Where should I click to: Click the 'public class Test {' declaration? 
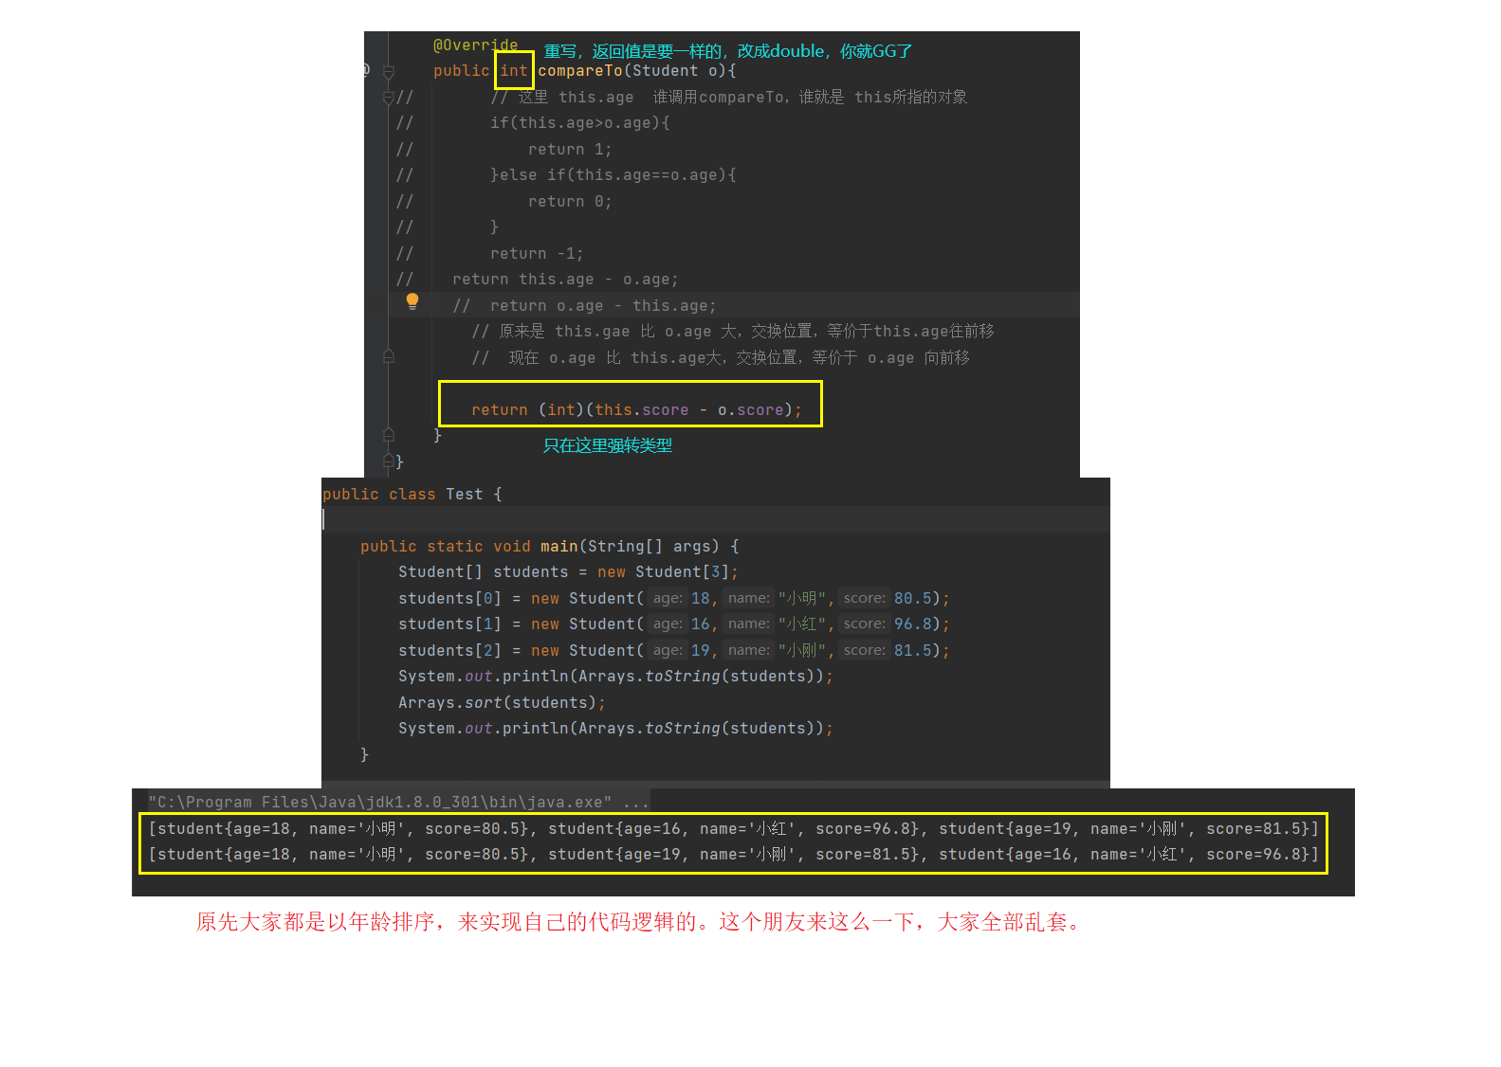click(x=412, y=495)
